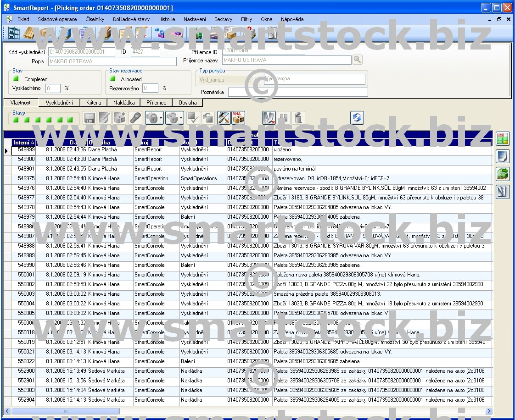Click the first green square in Stavy group

pos(15,120)
